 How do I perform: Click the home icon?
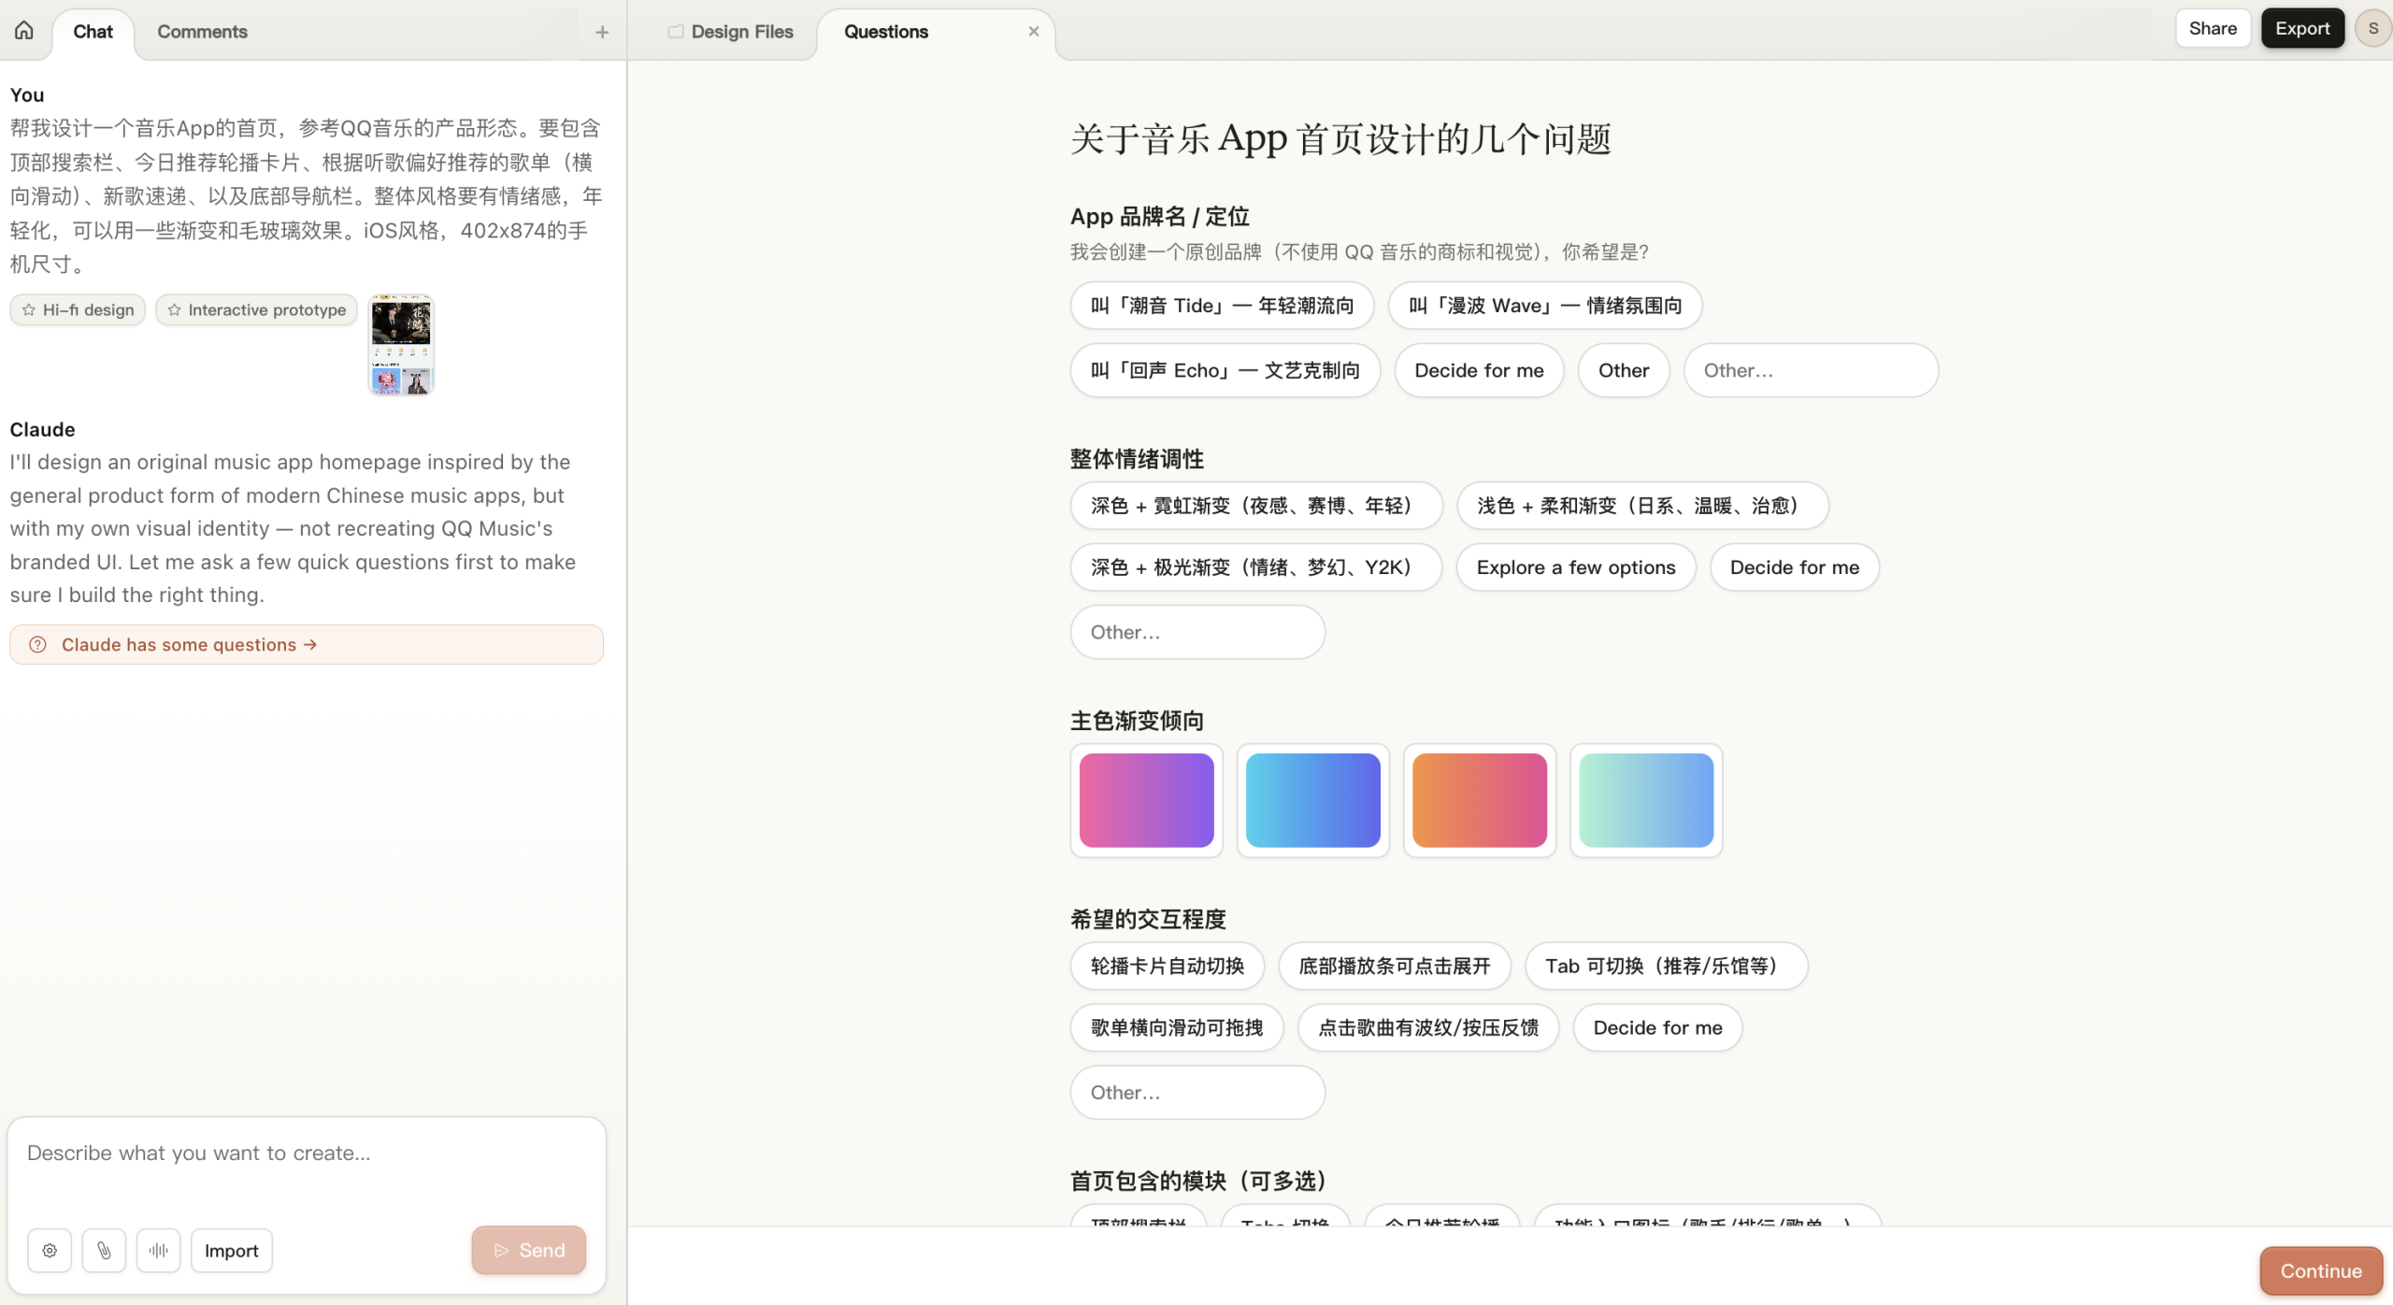coord(24,31)
